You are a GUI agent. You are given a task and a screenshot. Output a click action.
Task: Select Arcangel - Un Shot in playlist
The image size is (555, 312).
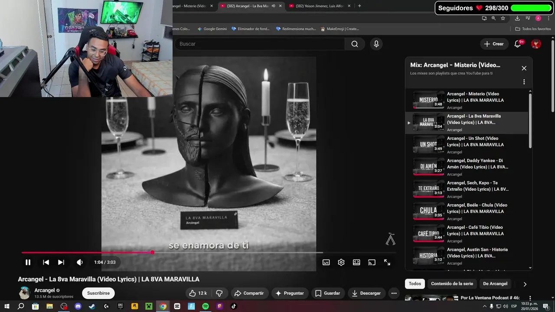467,145
